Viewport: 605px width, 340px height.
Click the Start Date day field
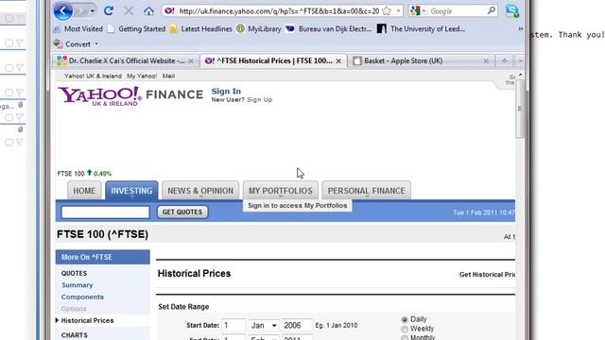[233, 325]
